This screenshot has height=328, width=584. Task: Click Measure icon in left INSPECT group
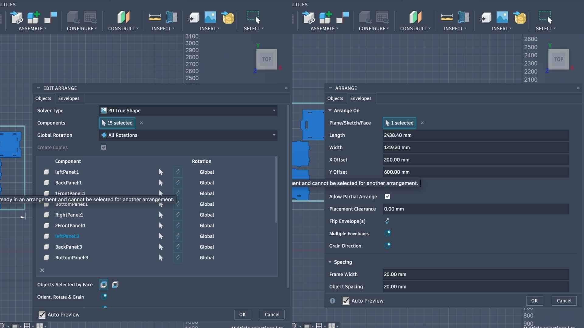pyautogui.click(x=155, y=17)
